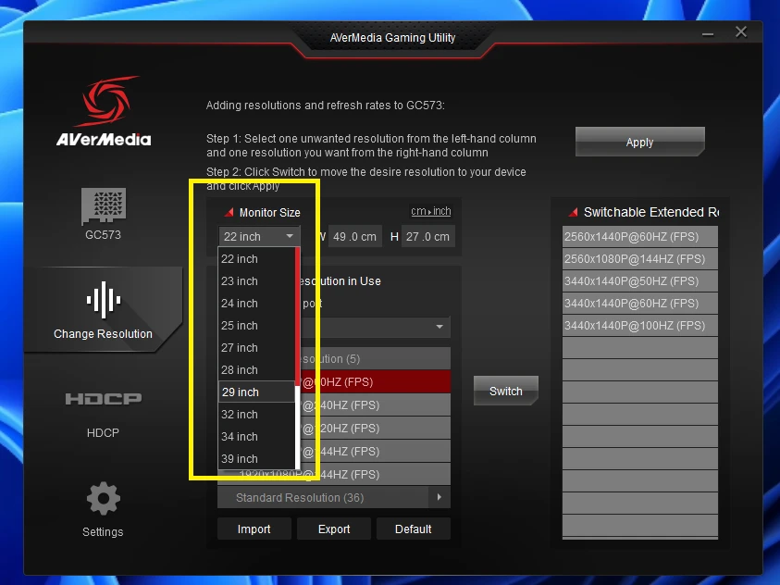Select 3440x1440P@100HZ in extended resolutions
Image resolution: width=780 pixels, height=585 pixels.
[639, 325]
